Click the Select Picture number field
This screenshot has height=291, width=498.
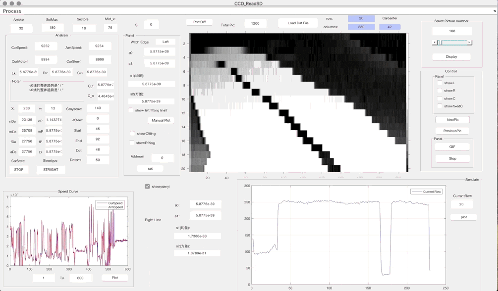click(452, 31)
